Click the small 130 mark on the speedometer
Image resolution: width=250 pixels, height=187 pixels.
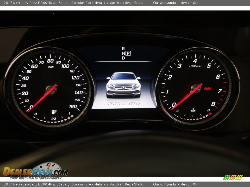(x=78, y=85)
